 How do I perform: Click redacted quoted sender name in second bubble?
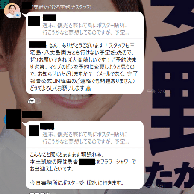47,126
